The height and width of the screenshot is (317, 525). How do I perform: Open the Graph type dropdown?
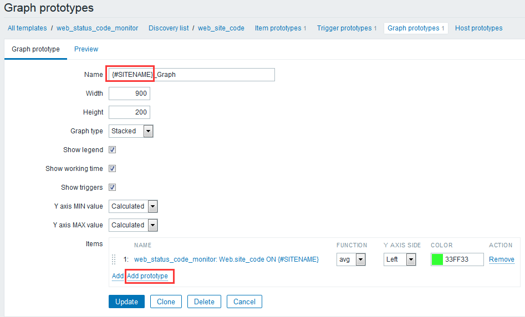tap(131, 131)
